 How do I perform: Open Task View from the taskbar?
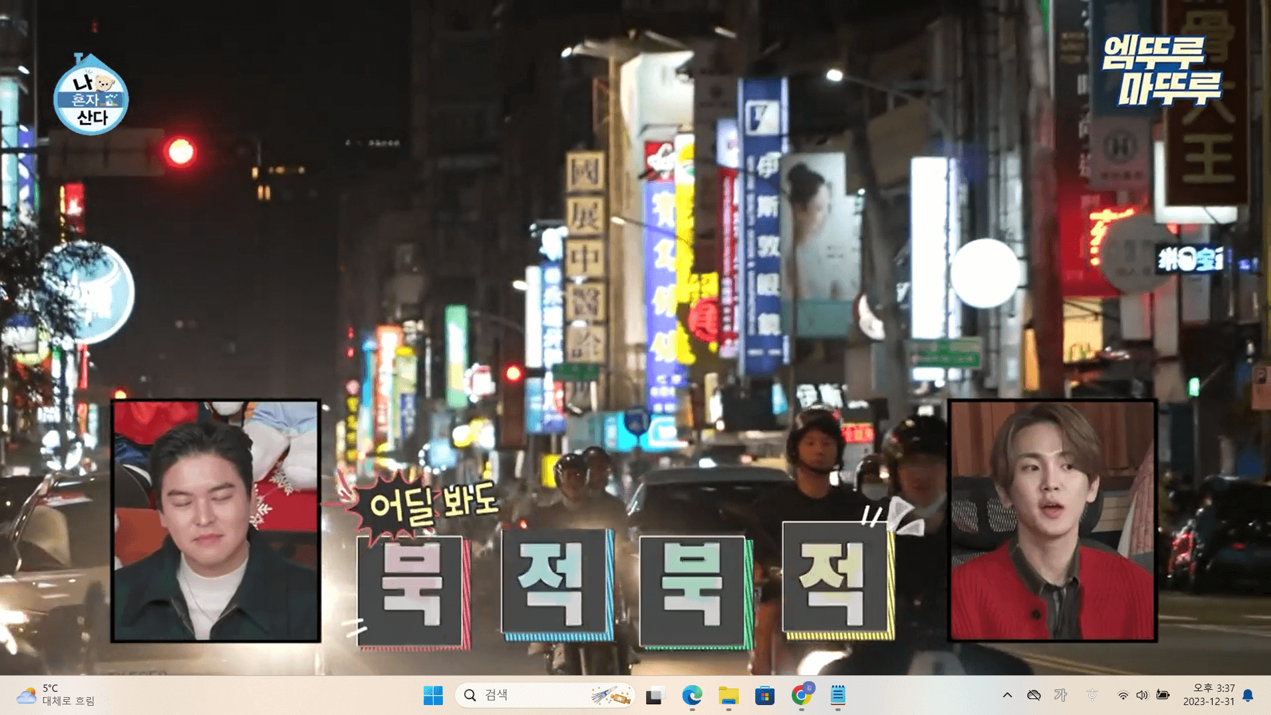pyautogui.click(x=655, y=695)
